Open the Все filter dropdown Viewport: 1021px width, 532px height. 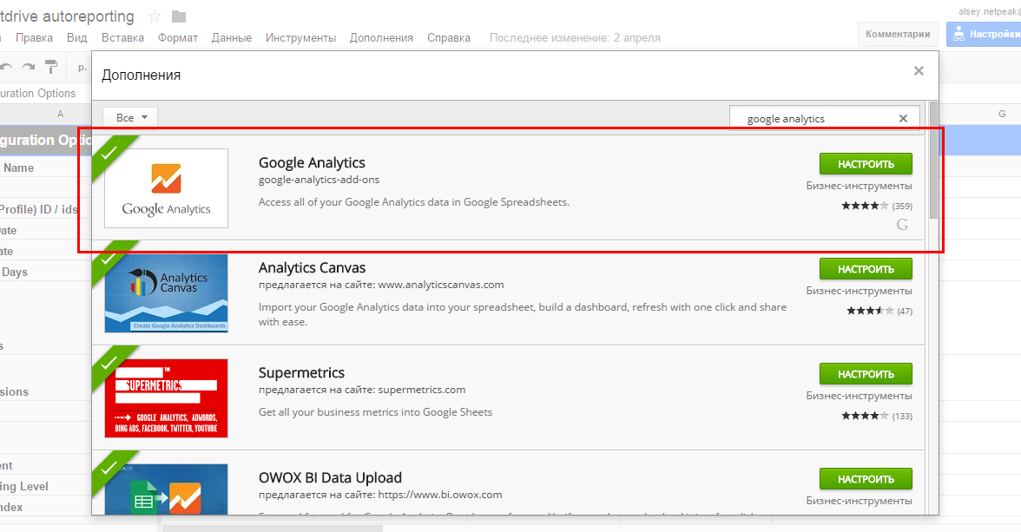[130, 118]
